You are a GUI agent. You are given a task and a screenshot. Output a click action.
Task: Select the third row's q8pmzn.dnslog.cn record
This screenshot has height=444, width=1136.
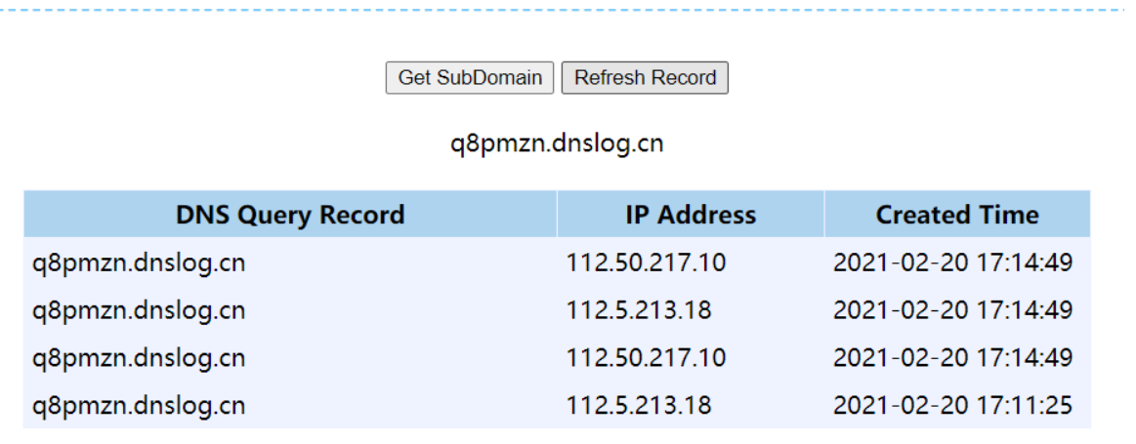[x=139, y=358]
